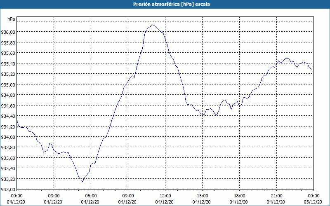Click the 15:00 time label
Screen dimensions: 330x206
[x=202, y=196]
